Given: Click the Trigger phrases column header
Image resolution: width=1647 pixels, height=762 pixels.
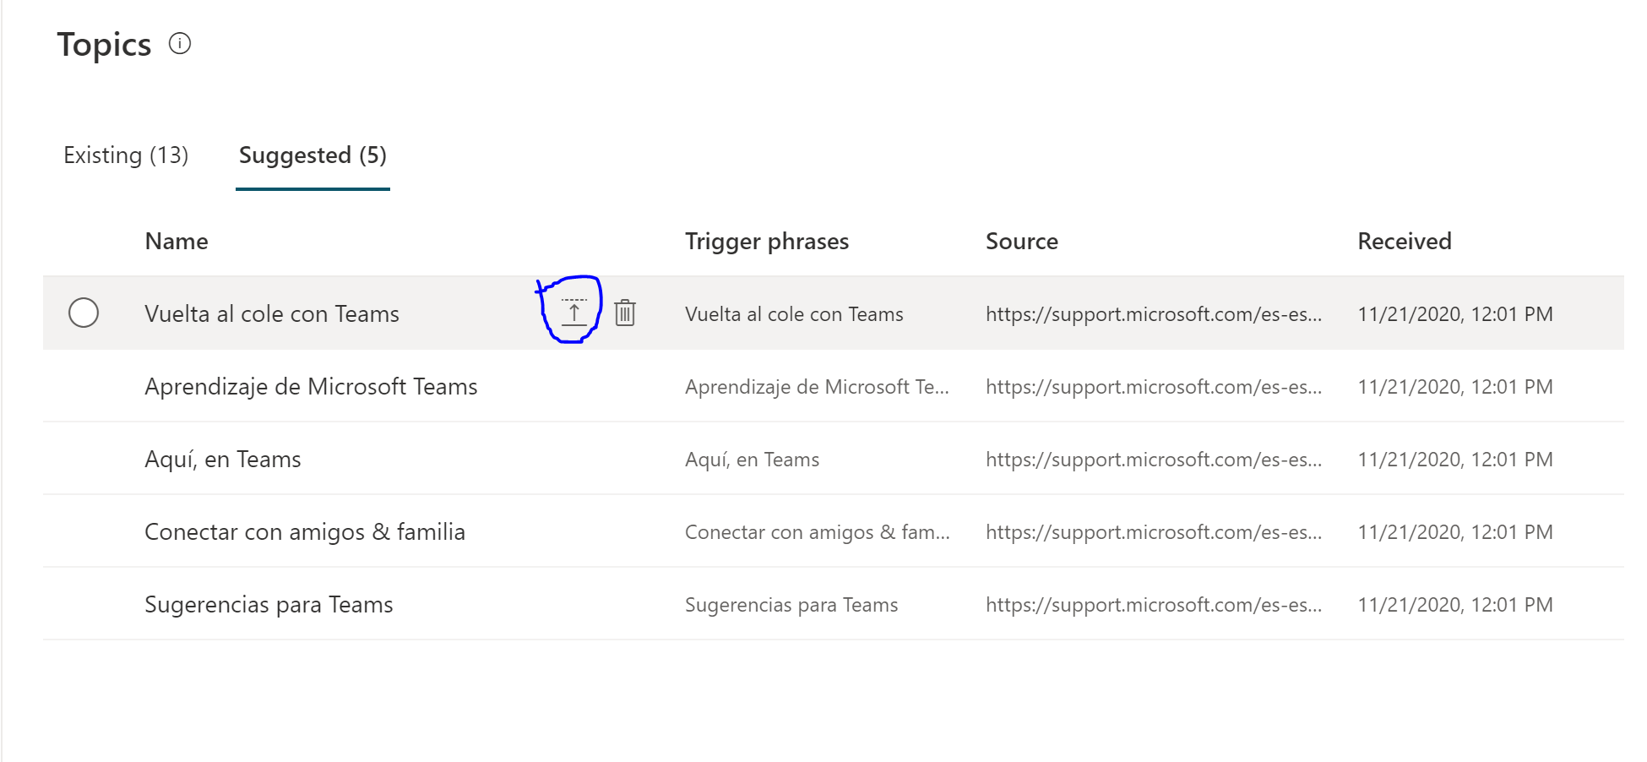Looking at the screenshot, I should [x=767, y=242].
